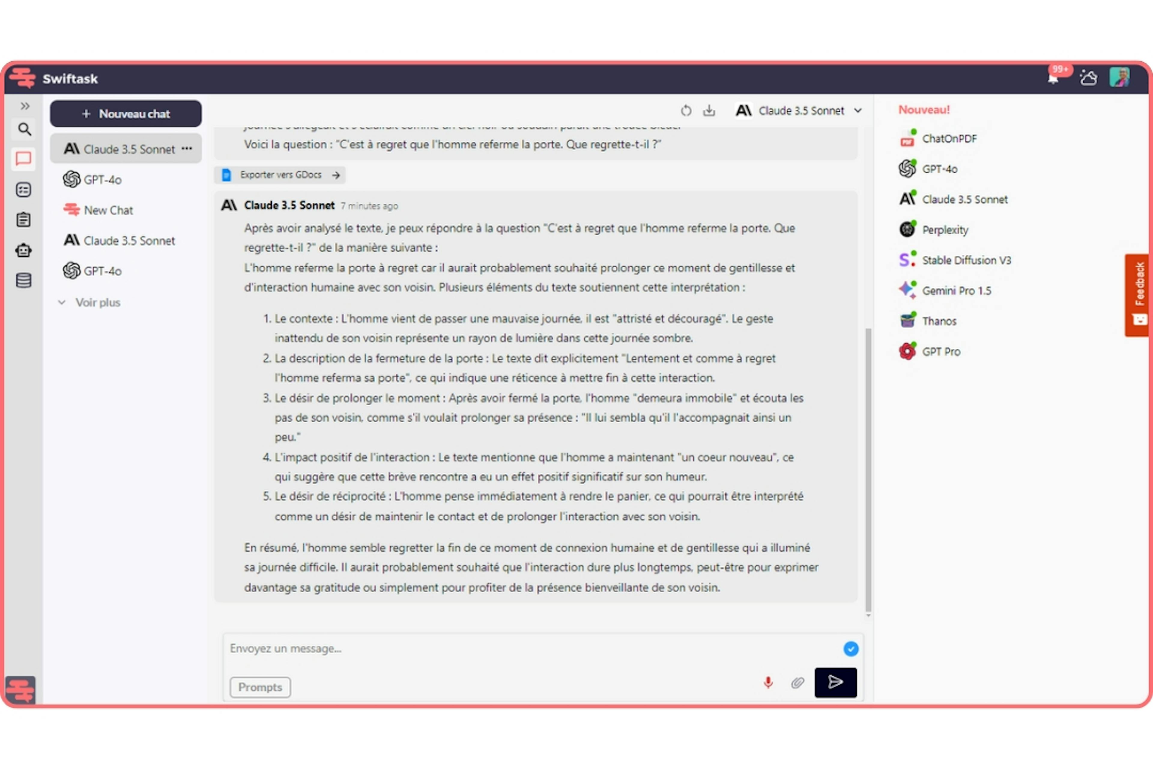This screenshot has width=1153, height=769.
Task: Select GPT-4o from sidebar list
Action: click(x=103, y=179)
